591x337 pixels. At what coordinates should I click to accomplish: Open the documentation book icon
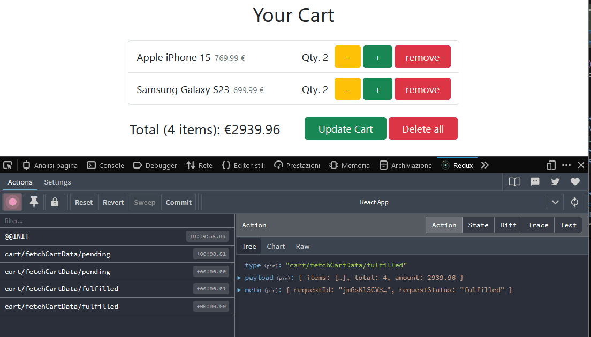click(x=514, y=182)
